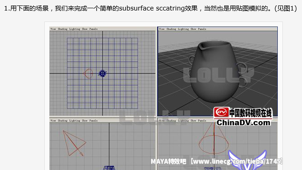Open Panels menu in bottom-right viewport
Screen dimensions: 302x170
pyautogui.click(x=202, y=121)
